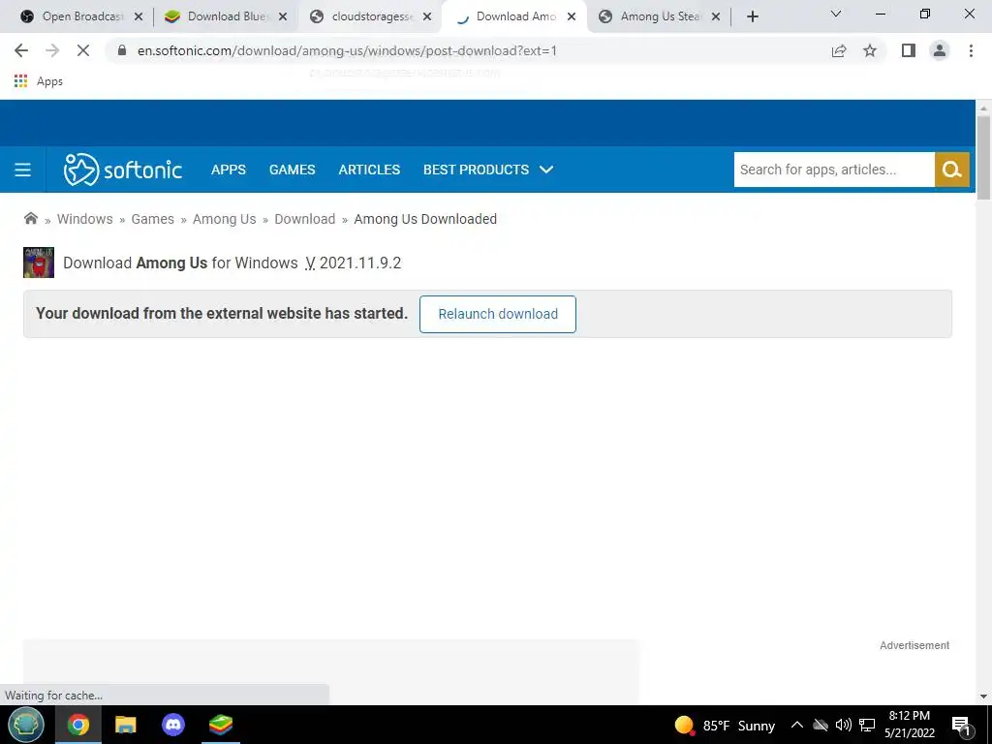Open the Articles section
Viewport: 992px width, 744px height.
point(369,170)
